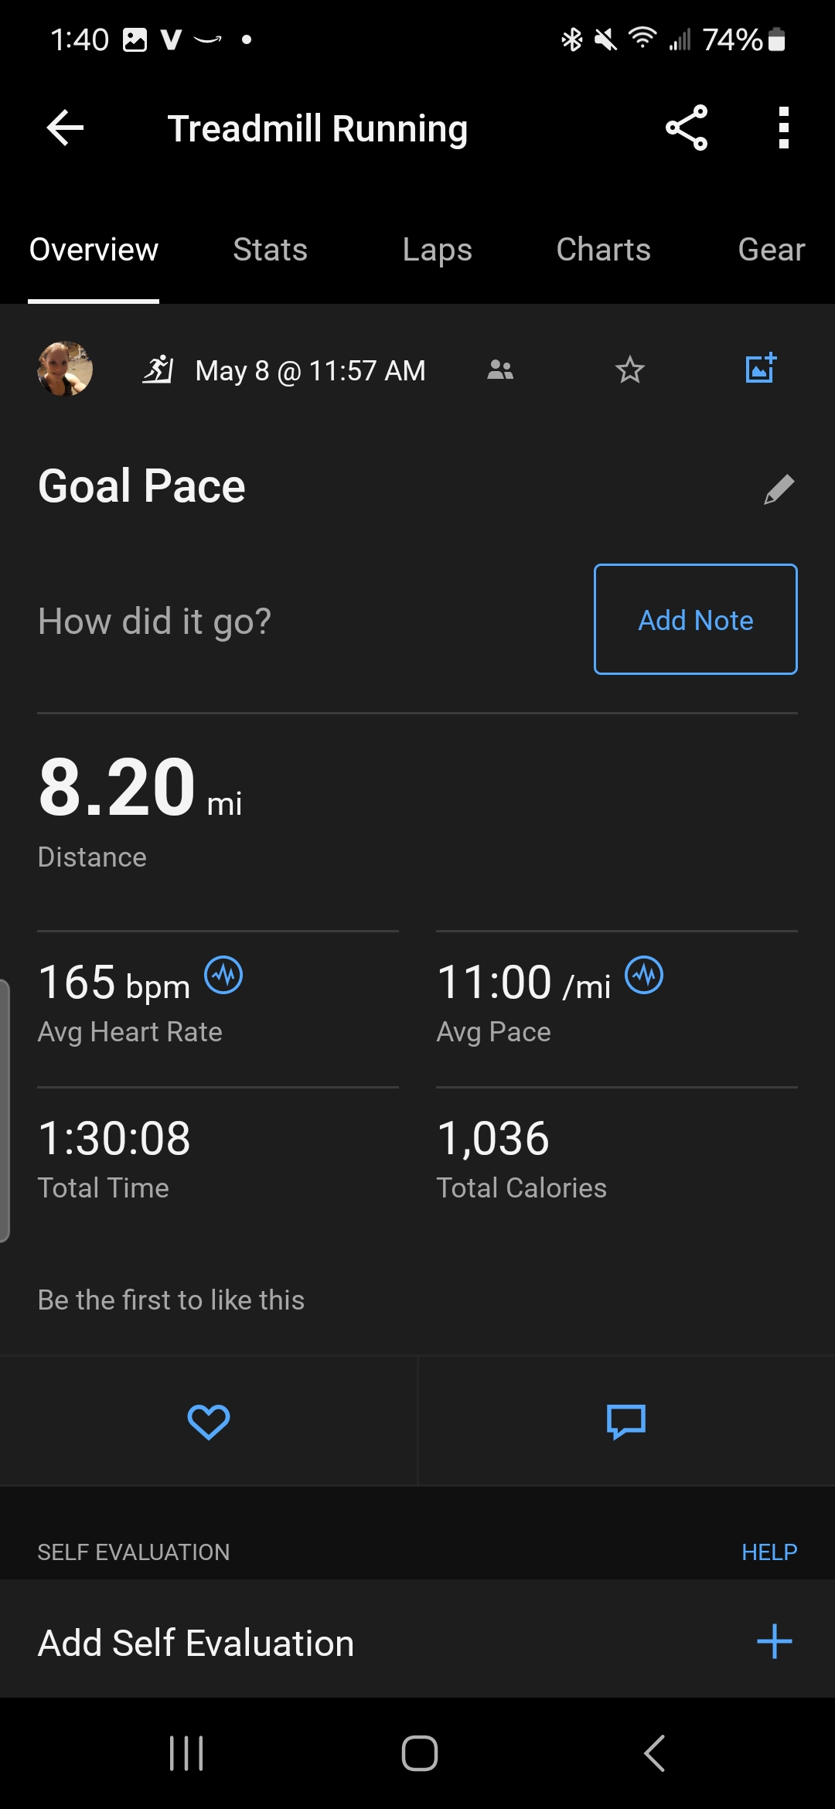Image resolution: width=835 pixels, height=1809 pixels.
Task: Like this activity with the heart icon
Action: tap(209, 1422)
